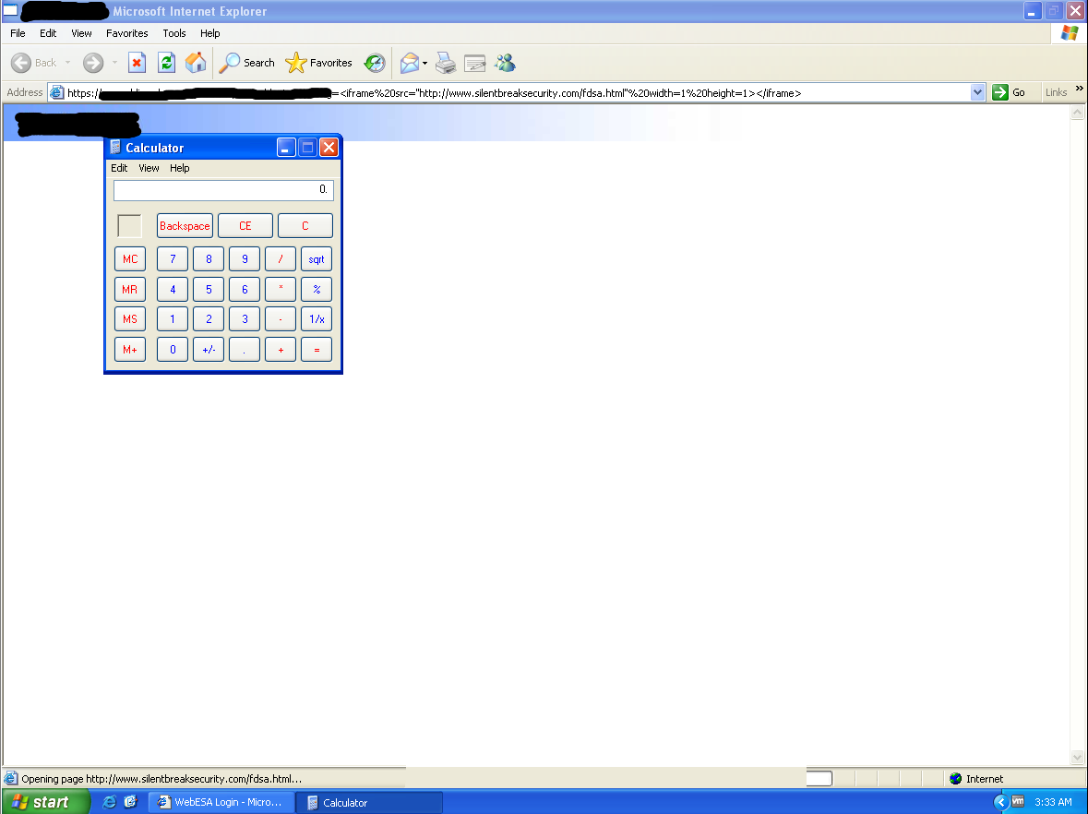Click the 5 key in Calculator

coord(209,290)
